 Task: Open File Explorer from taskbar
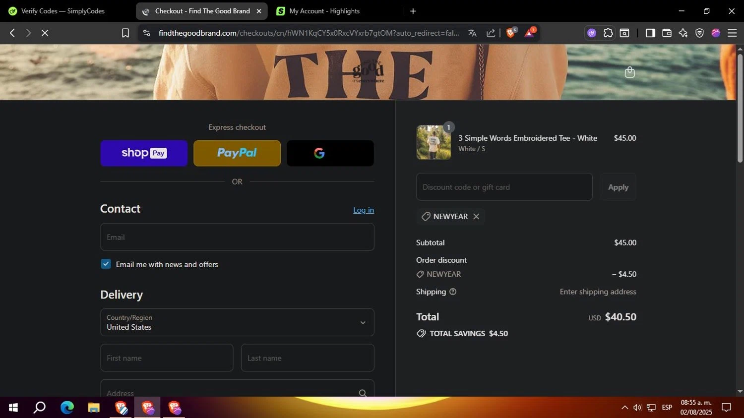[94, 408]
